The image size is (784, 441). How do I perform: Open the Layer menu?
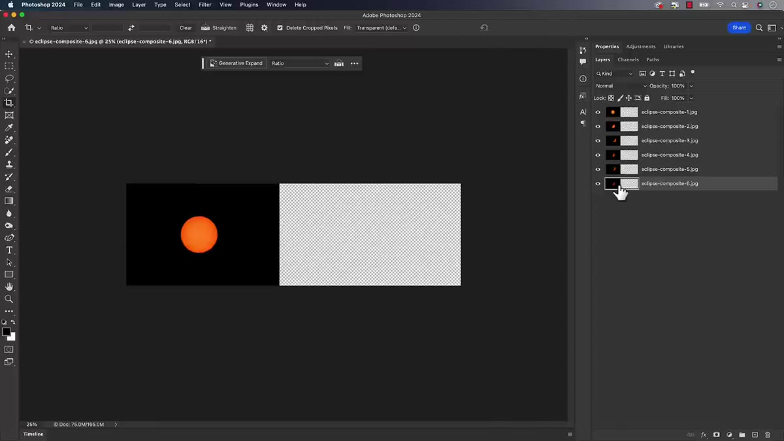point(139,5)
